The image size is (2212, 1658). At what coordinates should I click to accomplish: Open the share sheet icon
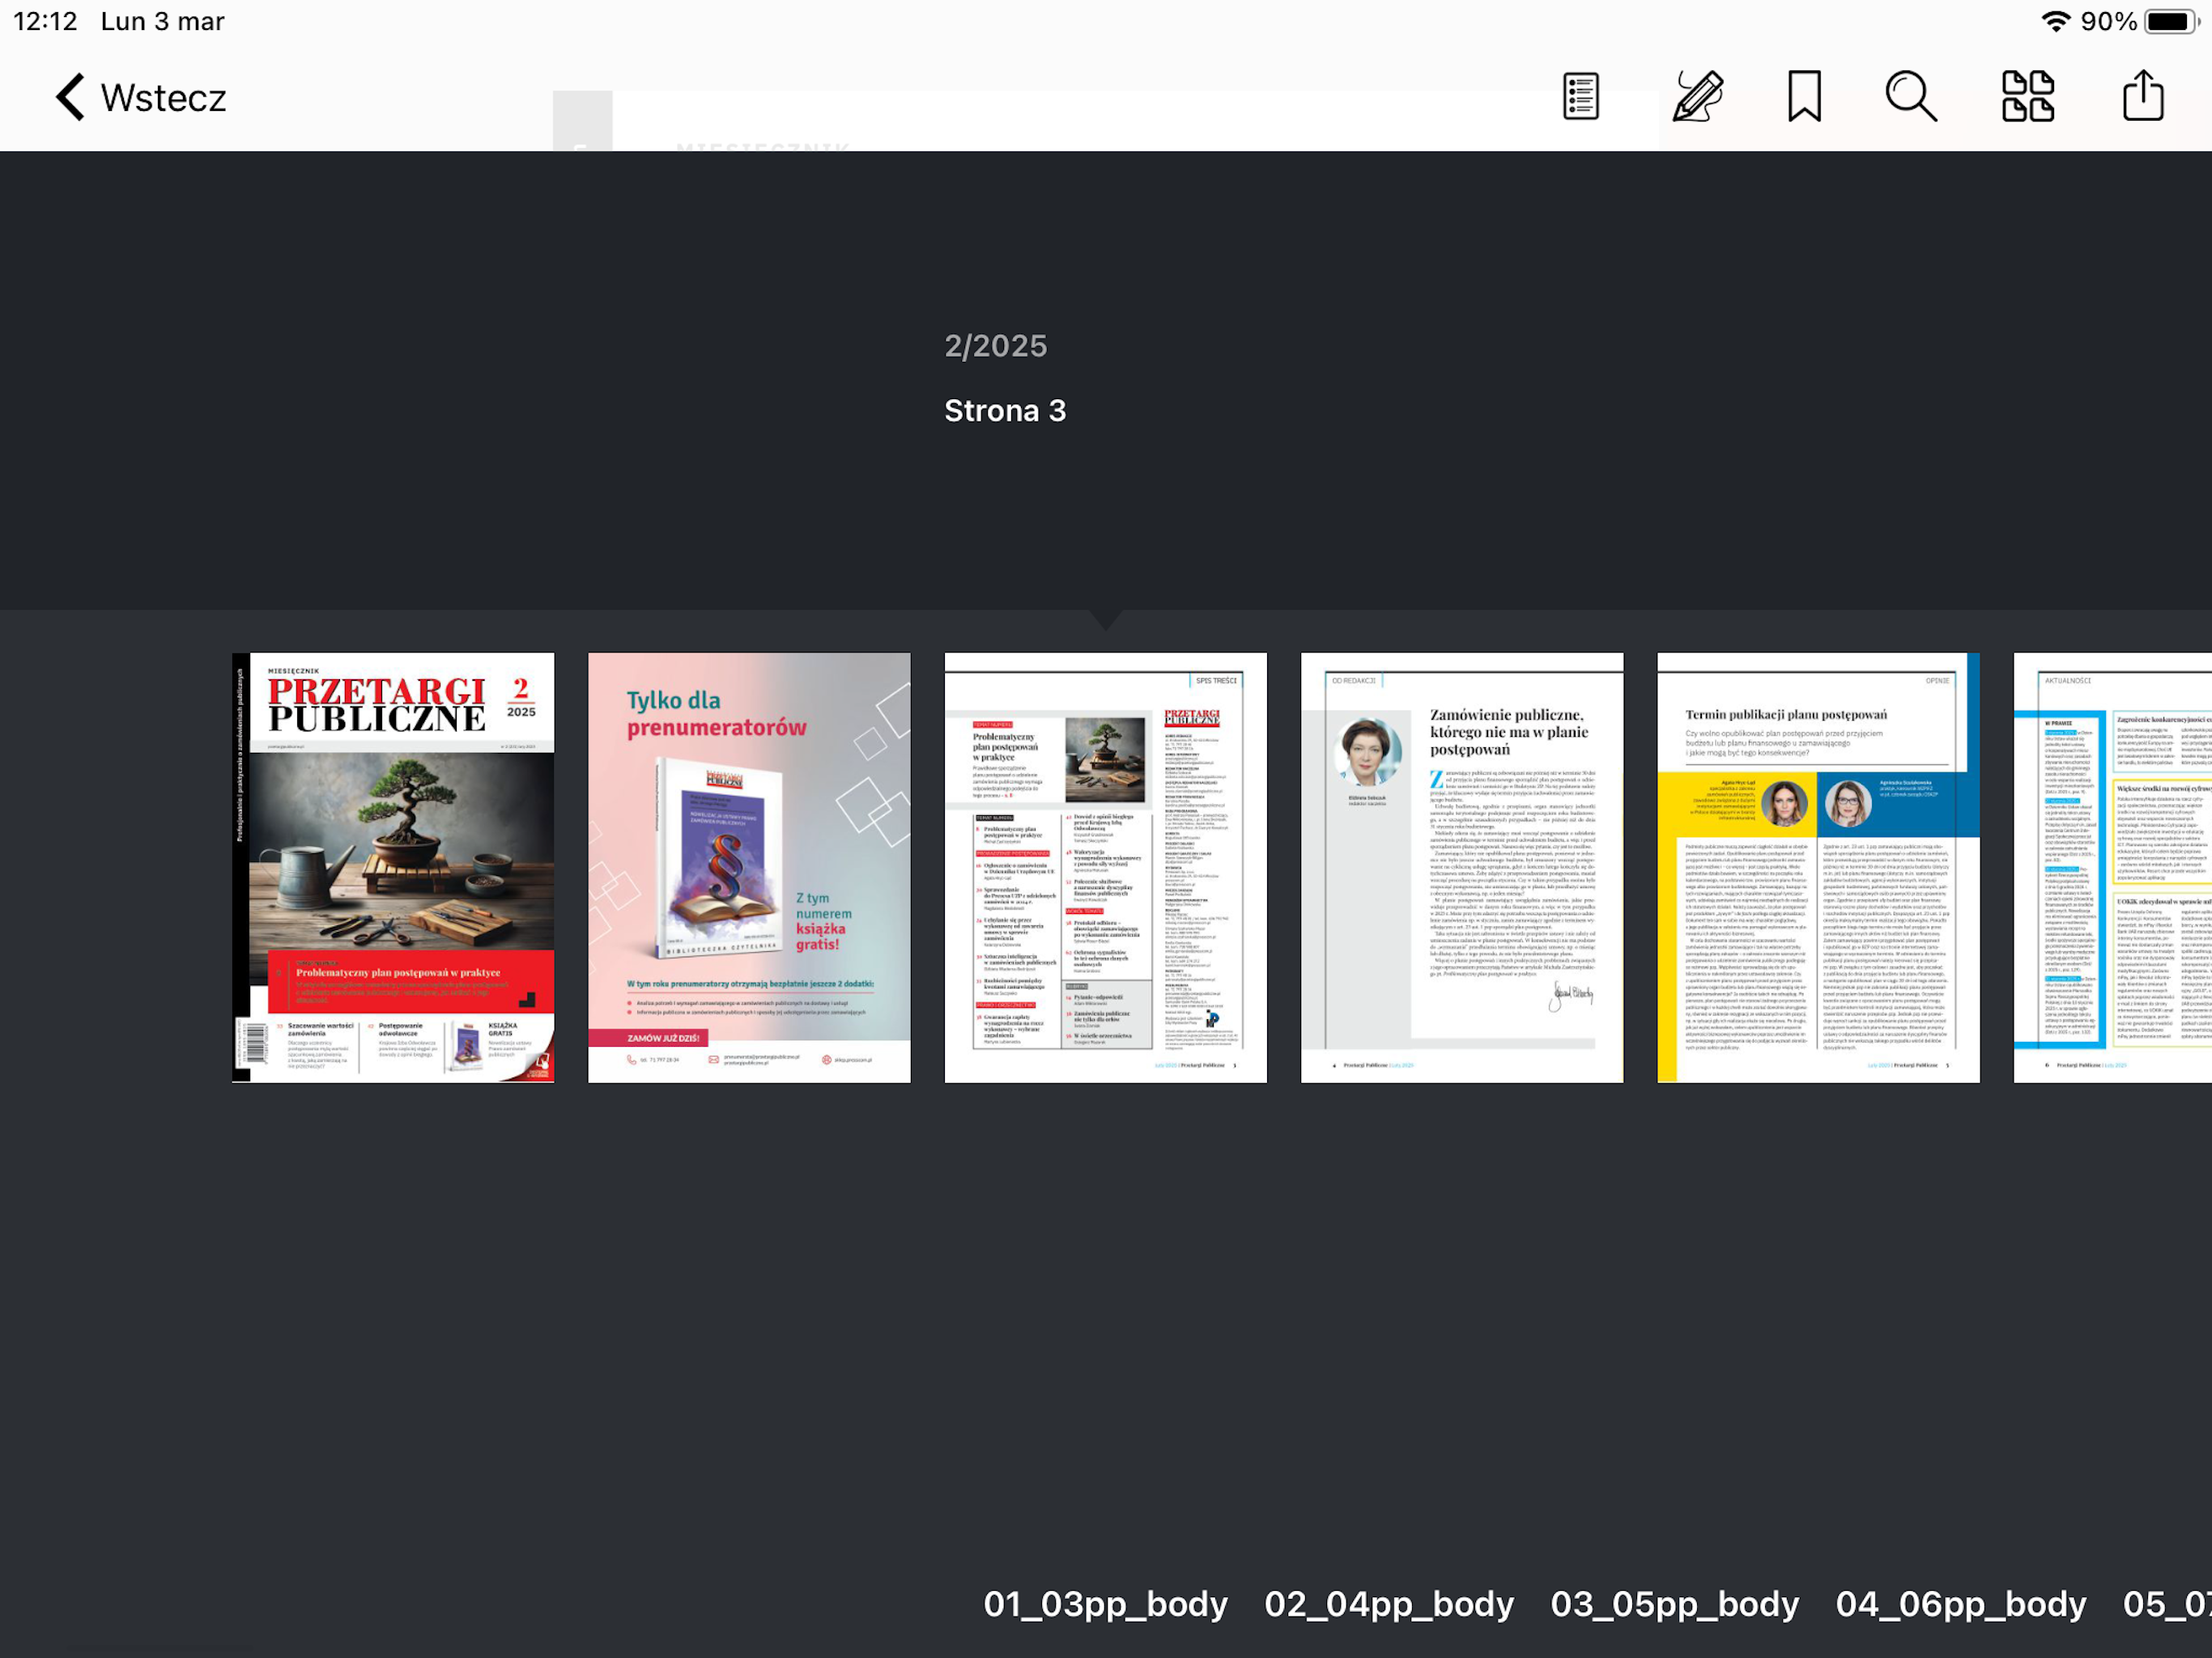coord(2143,96)
